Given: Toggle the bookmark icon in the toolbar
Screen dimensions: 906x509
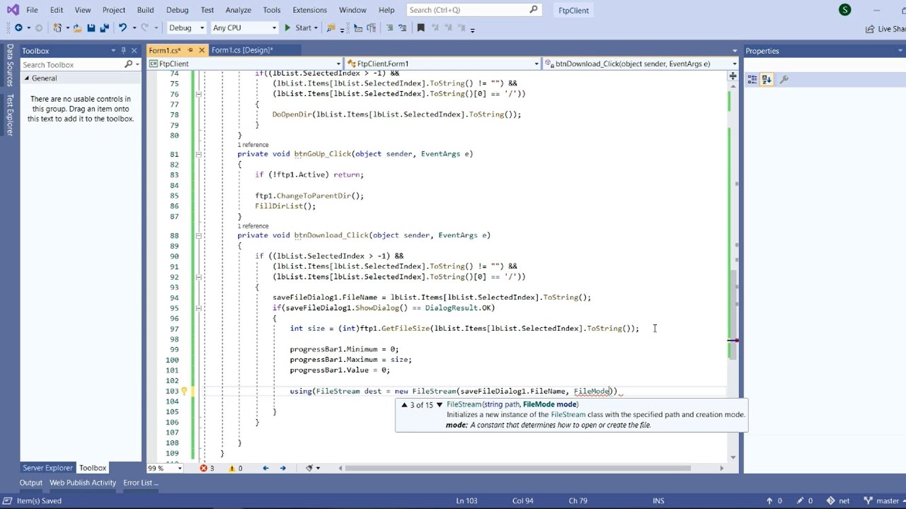Looking at the screenshot, I should coord(420,28).
